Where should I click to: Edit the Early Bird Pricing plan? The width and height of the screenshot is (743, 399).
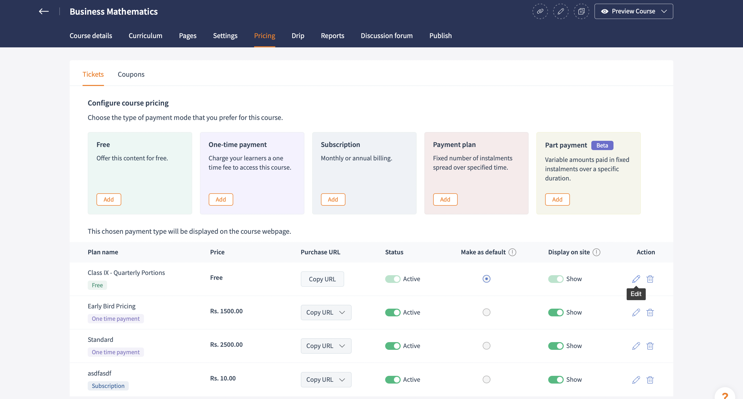[x=636, y=312]
